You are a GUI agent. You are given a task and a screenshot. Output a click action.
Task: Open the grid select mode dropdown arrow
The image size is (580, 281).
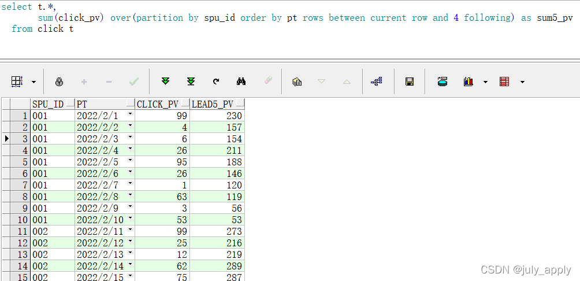click(34, 82)
